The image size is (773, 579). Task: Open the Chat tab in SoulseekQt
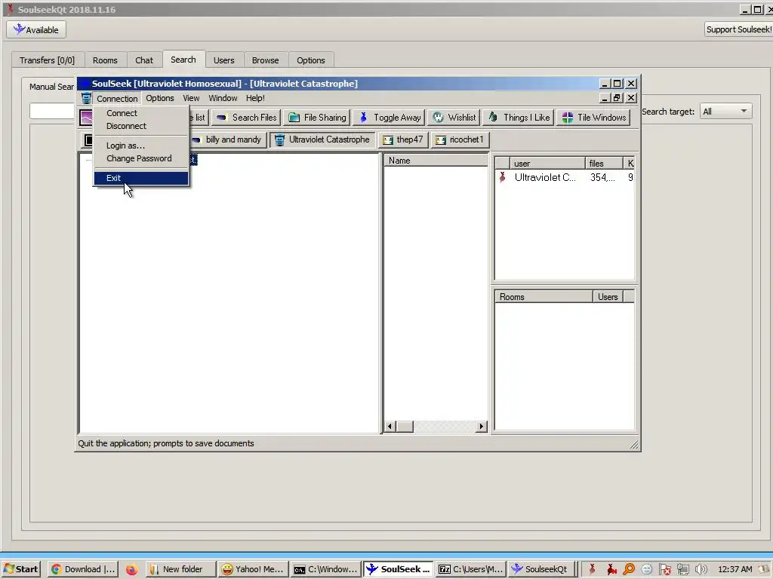coord(144,60)
